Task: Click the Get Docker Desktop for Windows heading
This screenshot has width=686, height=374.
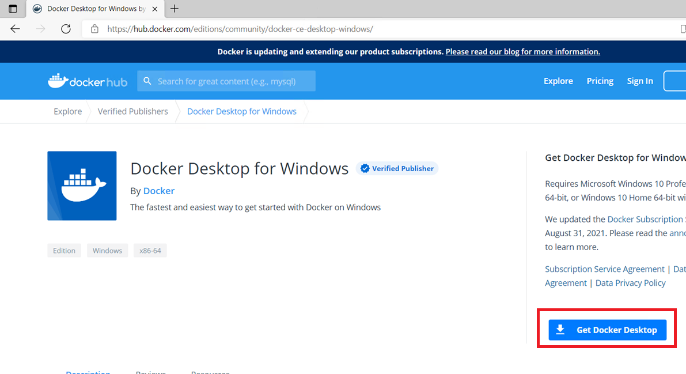Action: pos(615,158)
